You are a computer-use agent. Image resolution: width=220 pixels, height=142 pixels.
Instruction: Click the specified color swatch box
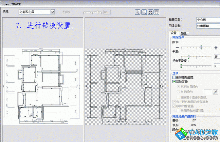click(x=207, y=92)
